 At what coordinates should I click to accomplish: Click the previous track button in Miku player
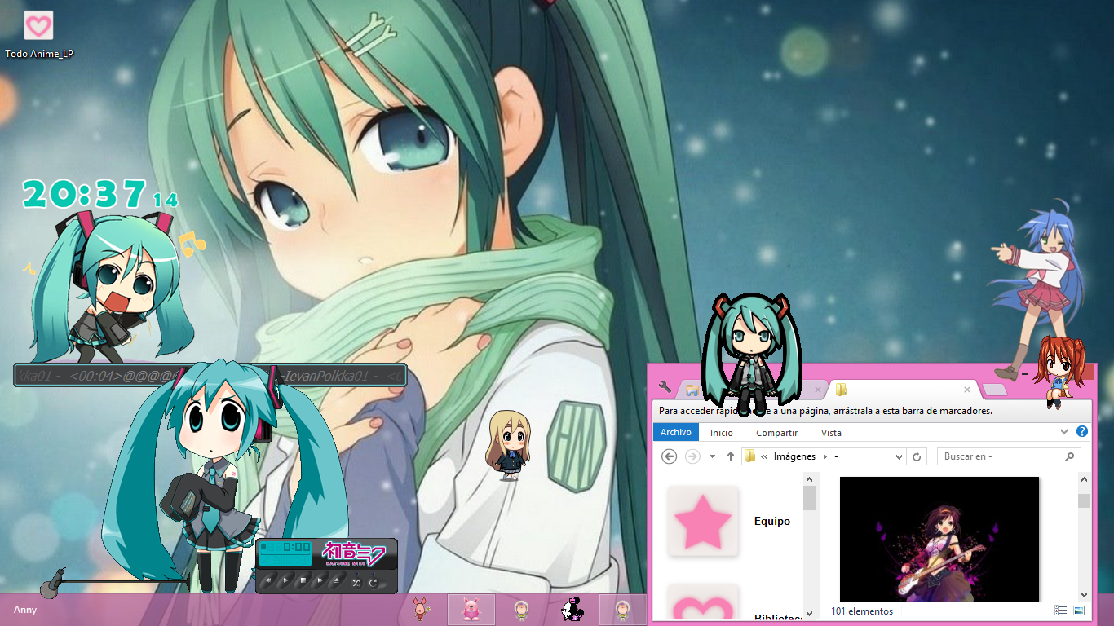[268, 580]
